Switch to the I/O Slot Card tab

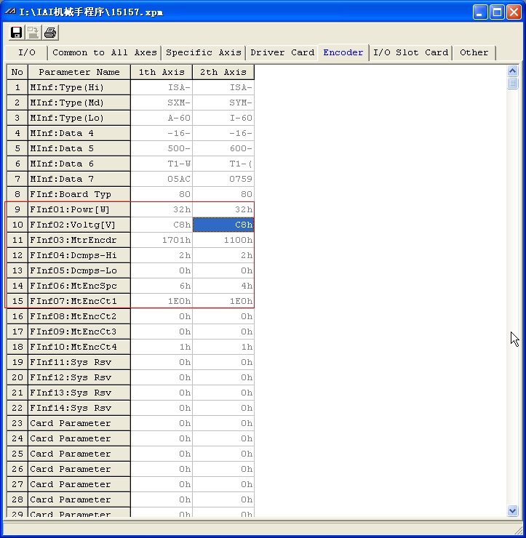410,52
